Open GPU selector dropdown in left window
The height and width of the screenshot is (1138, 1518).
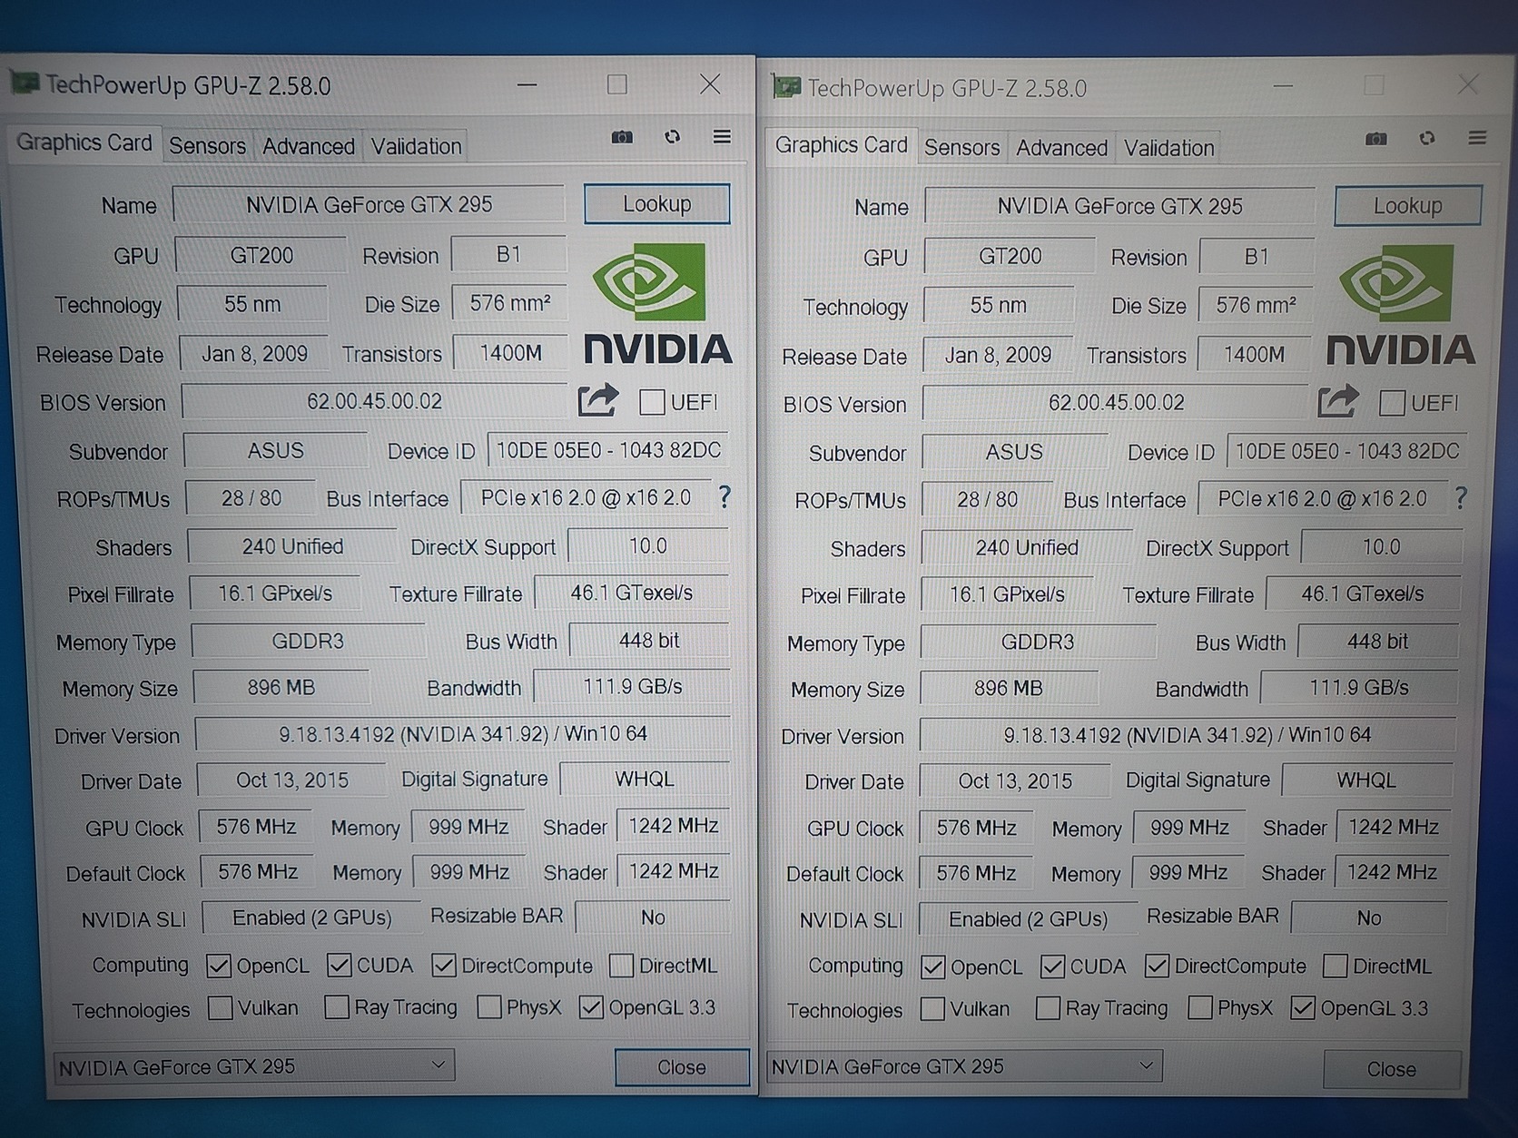click(x=254, y=1066)
